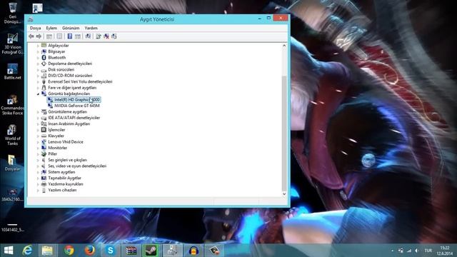Click the show/hide console tree toolbar icon
The width and height of the screenshot is (457, 257).
pos(49,36)
